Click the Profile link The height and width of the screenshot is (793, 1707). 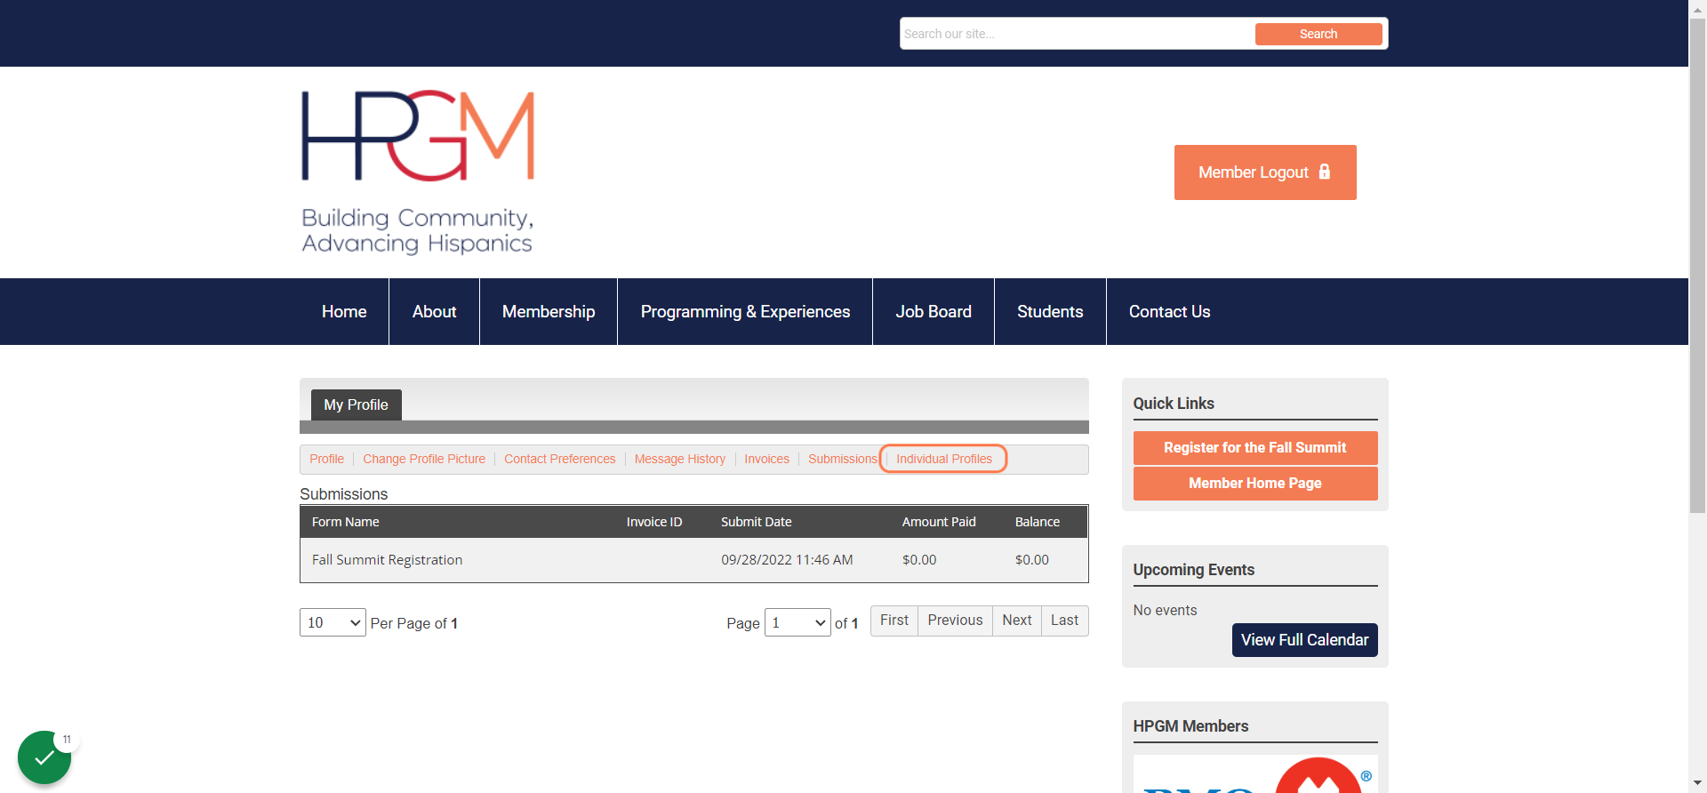326,459
